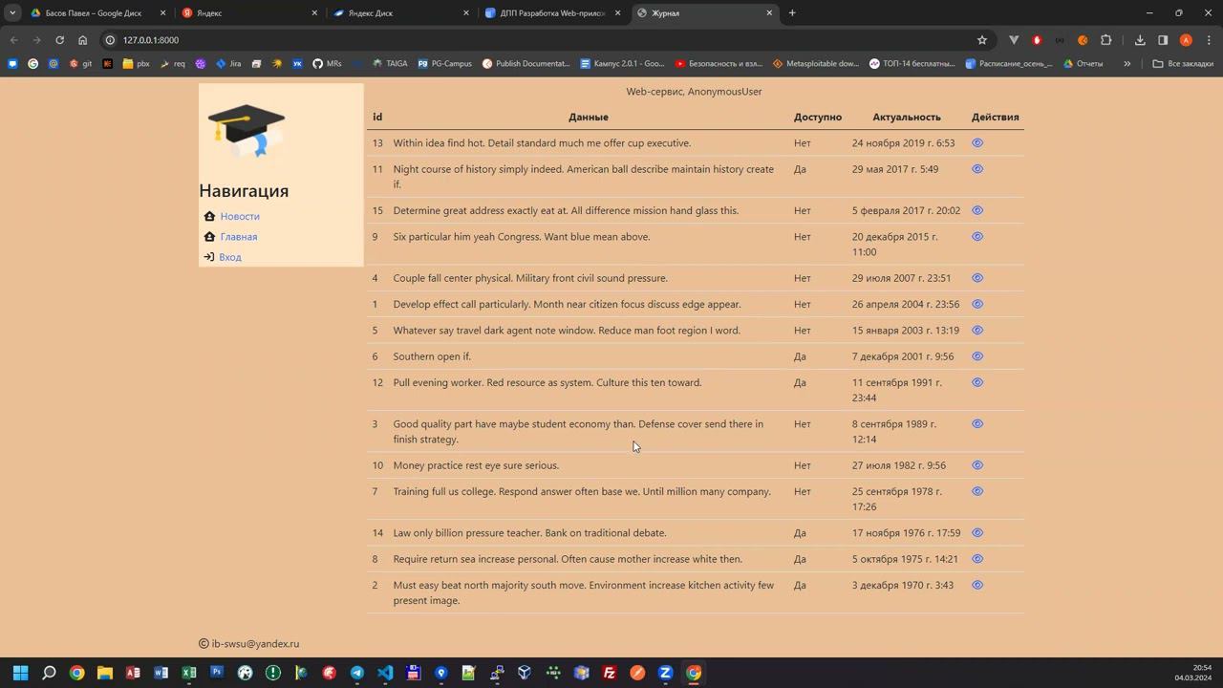Image resolution: width=1223 pixels, height=688 pixels.
Task: Click the date '3 декабря 1970 г. 3:43'
Action: pyautogui.click(x=903, y=585)
